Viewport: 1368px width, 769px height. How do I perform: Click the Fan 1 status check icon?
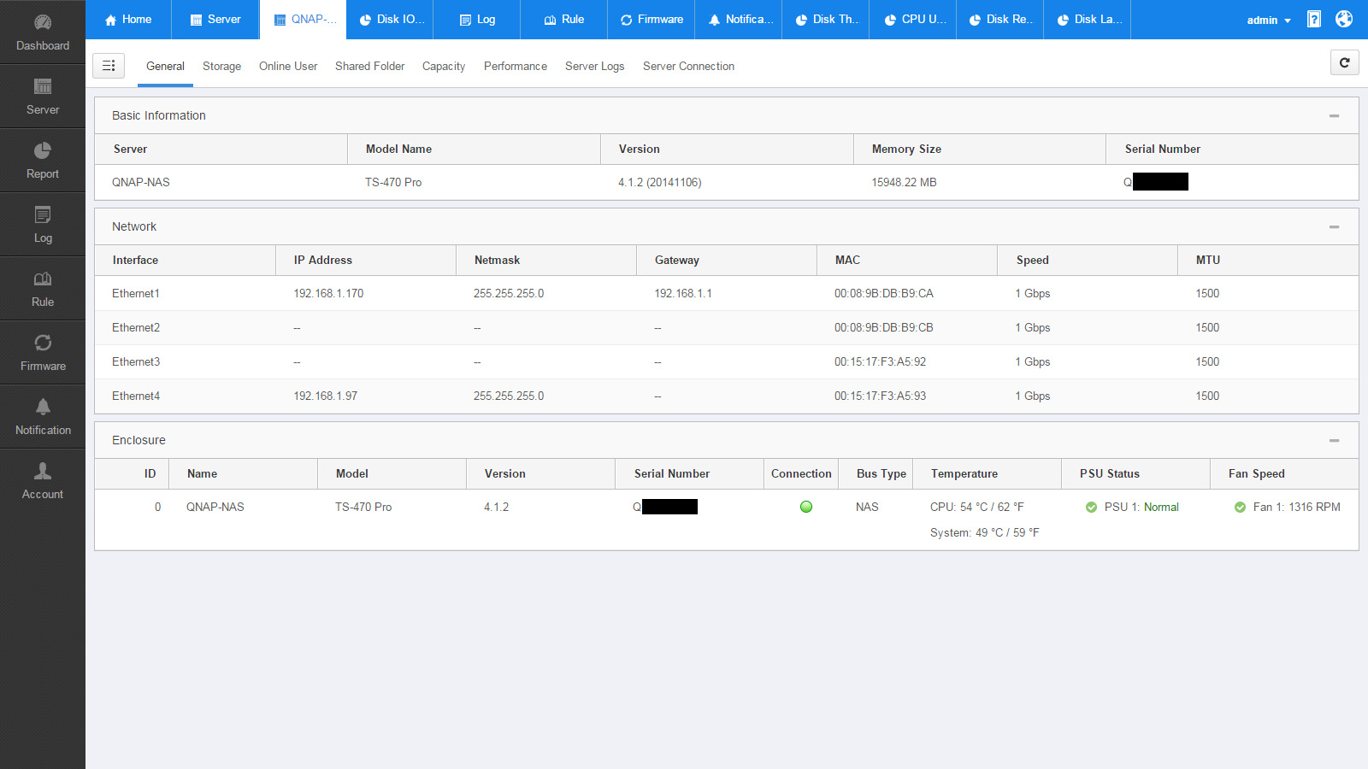[x=1240, y=508]
